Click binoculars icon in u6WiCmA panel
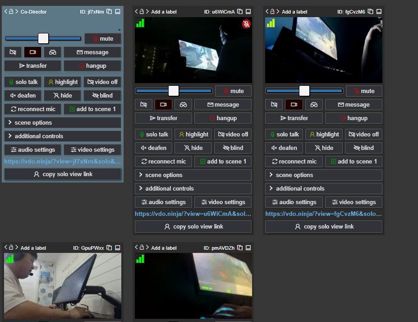Image resolution: width=418 pixels, height=322 pixels. (x=183, y=104)
